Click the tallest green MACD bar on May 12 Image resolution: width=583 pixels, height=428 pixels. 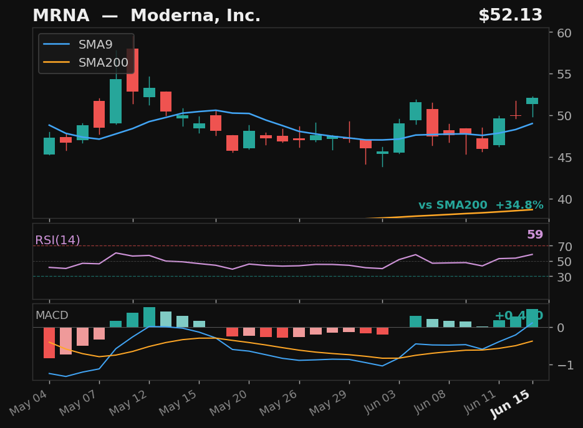tap(150, 317)
